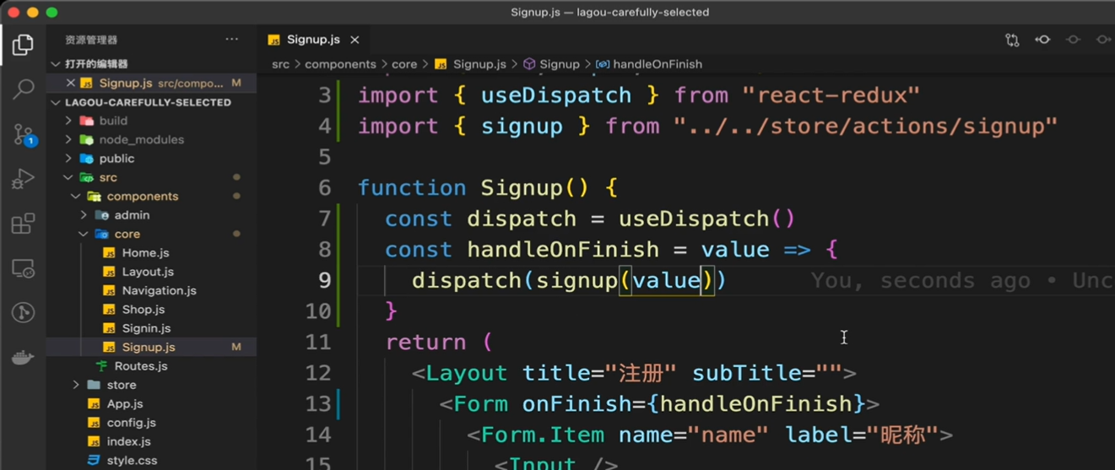Open explorer panel more actions ellipsis

pyautogui.click(x=232, y=40)
